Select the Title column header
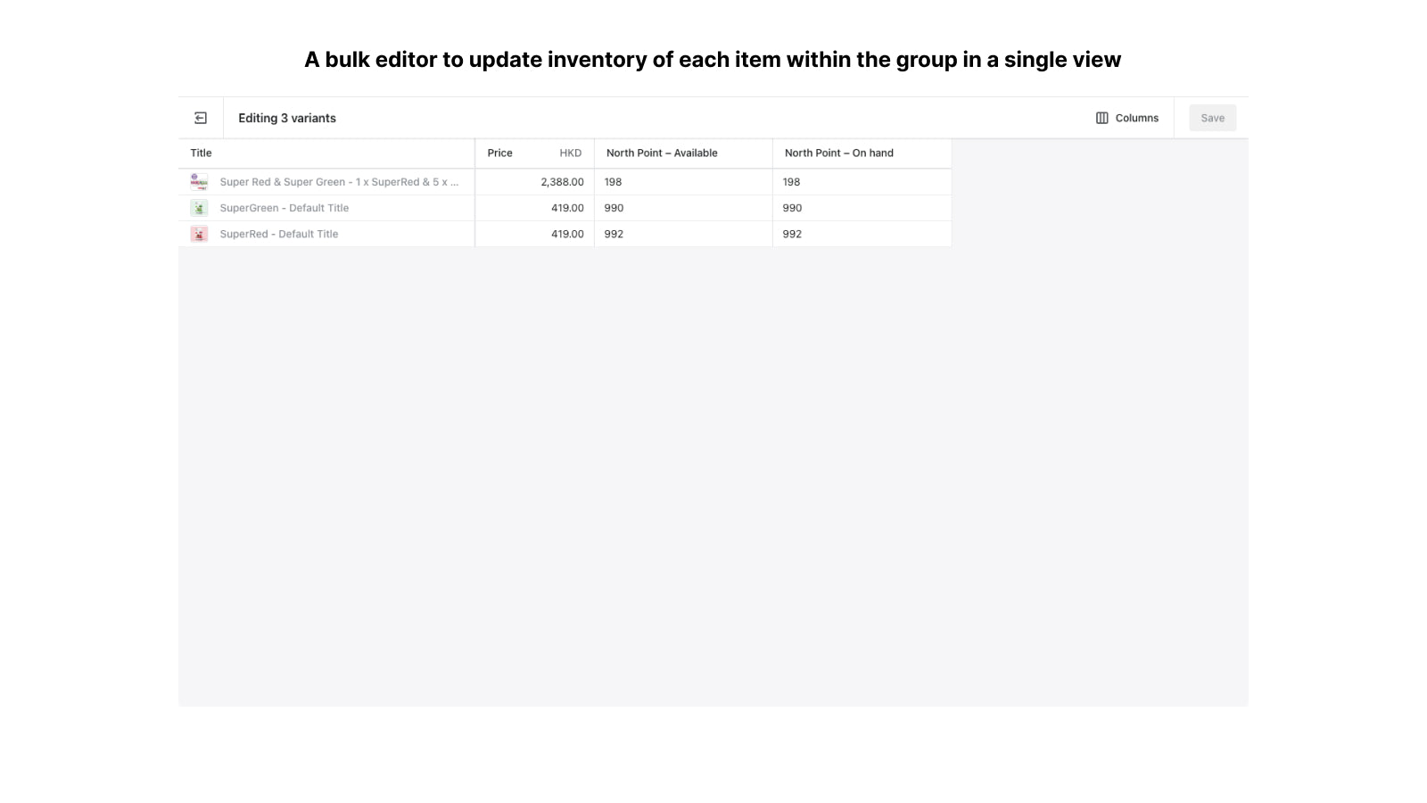The image size is (1427, 803). pos(200,153)
